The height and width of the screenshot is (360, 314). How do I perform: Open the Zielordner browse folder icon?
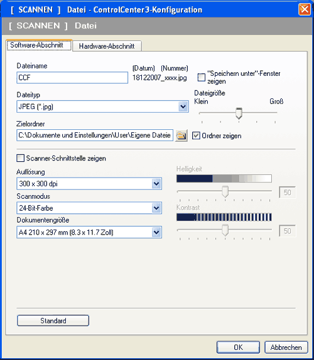[181, 135]
